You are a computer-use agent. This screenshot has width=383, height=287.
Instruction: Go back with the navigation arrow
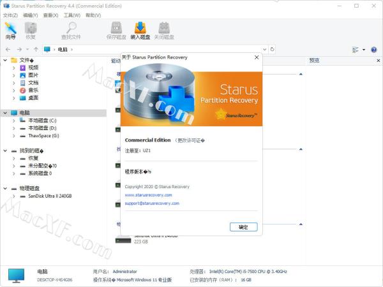click(8, 50)
